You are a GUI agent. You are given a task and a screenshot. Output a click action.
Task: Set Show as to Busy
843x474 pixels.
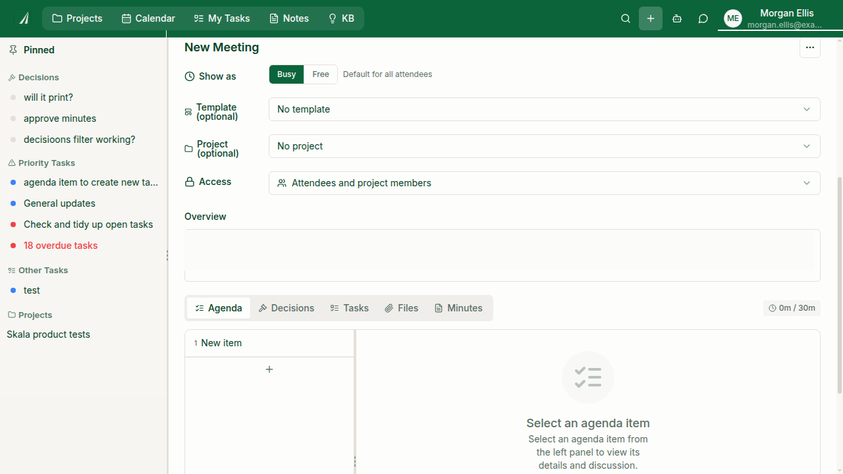click(x=286, y=74)
